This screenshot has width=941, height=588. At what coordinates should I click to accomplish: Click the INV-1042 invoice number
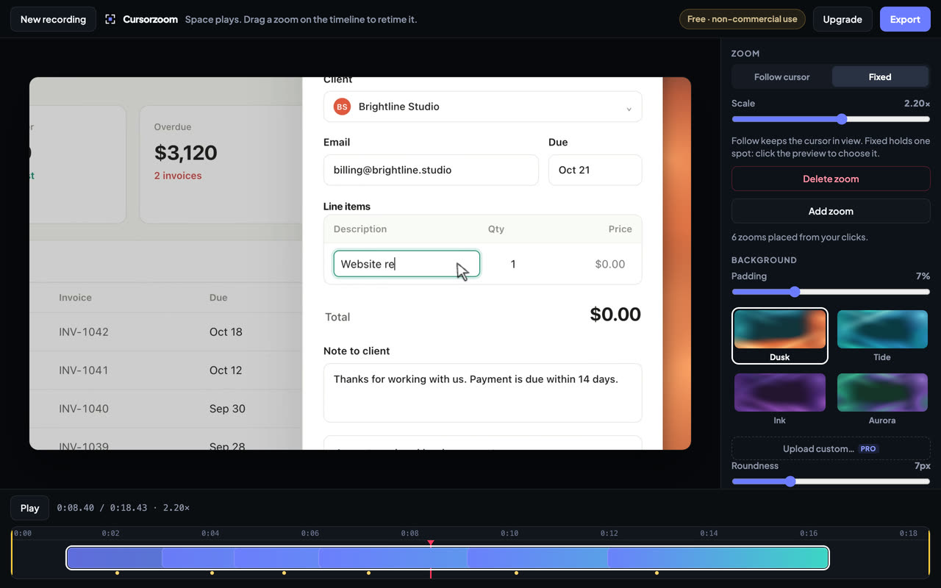click(x=84, y=331)
